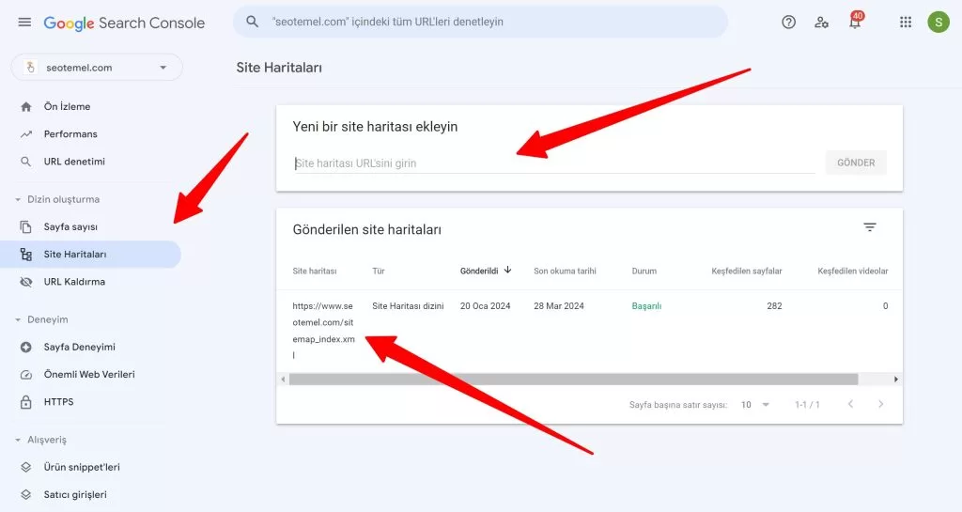Screen dimensions: 962x512
Task: Click the scrollbar left arrow
Action: tap(283, 380)
